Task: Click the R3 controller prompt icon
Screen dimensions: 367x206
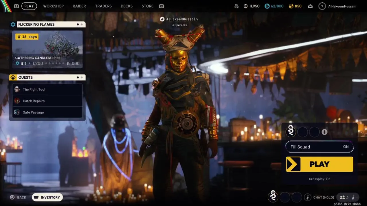Action: 237,6
